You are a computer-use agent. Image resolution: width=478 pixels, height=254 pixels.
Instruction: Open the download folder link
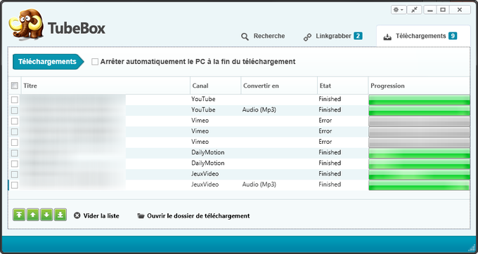pos(193,215)
